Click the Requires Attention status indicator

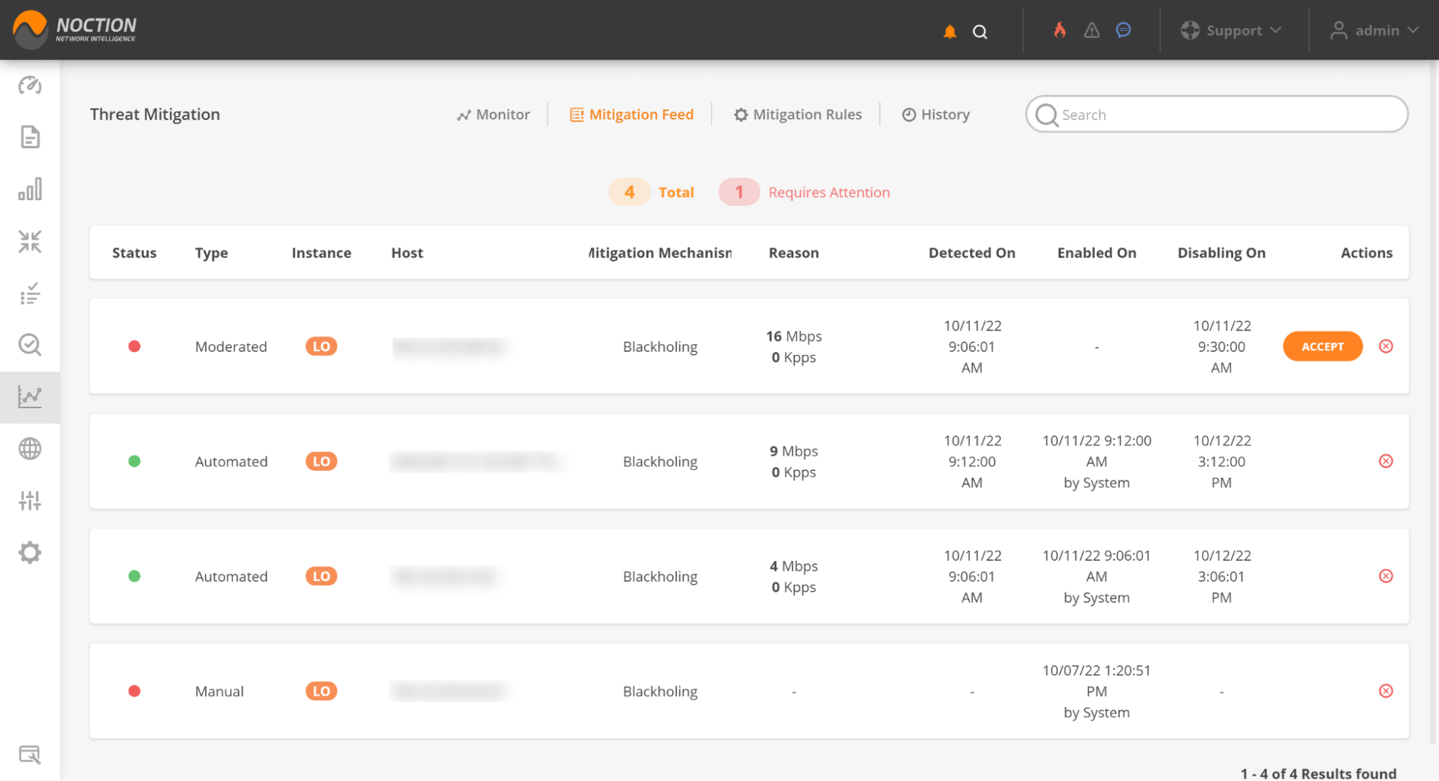[x=740, y=191]
